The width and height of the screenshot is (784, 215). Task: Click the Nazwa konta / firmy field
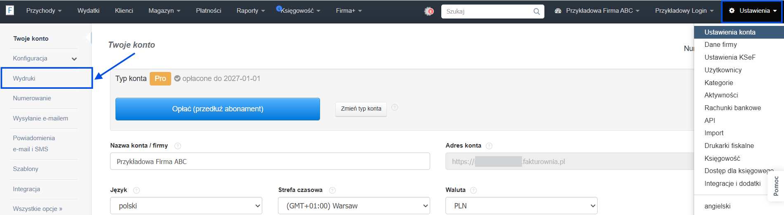(270, 161)
